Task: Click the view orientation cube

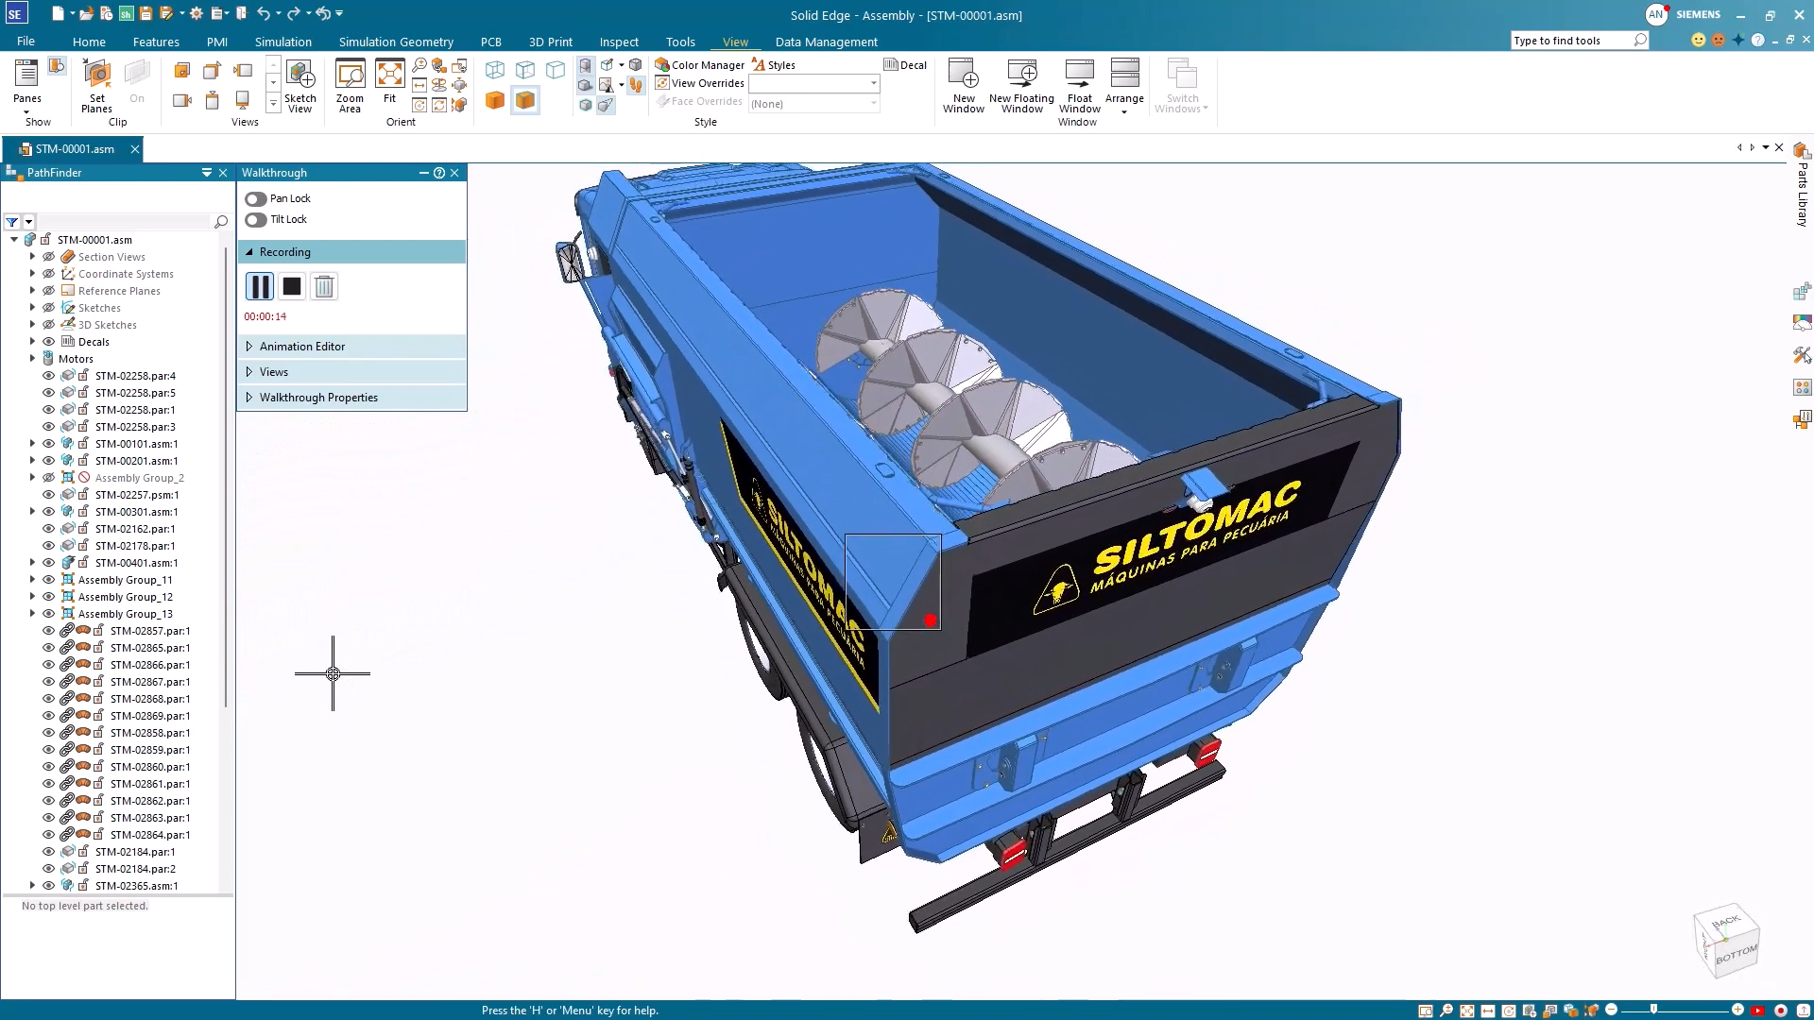Action: [1727, 941]
